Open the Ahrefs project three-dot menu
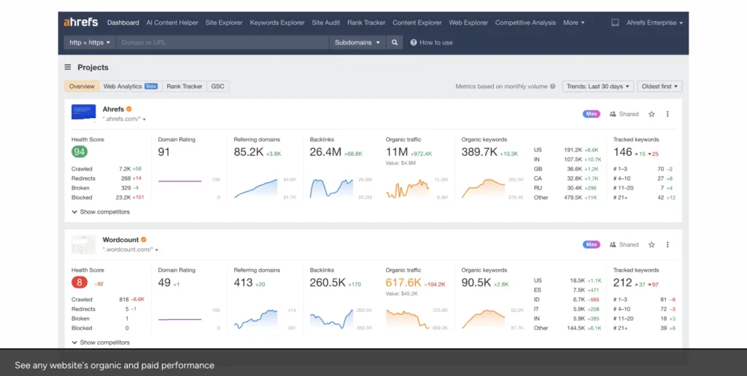The width and height of the screenshot is (747, 376). coord(667,114)
